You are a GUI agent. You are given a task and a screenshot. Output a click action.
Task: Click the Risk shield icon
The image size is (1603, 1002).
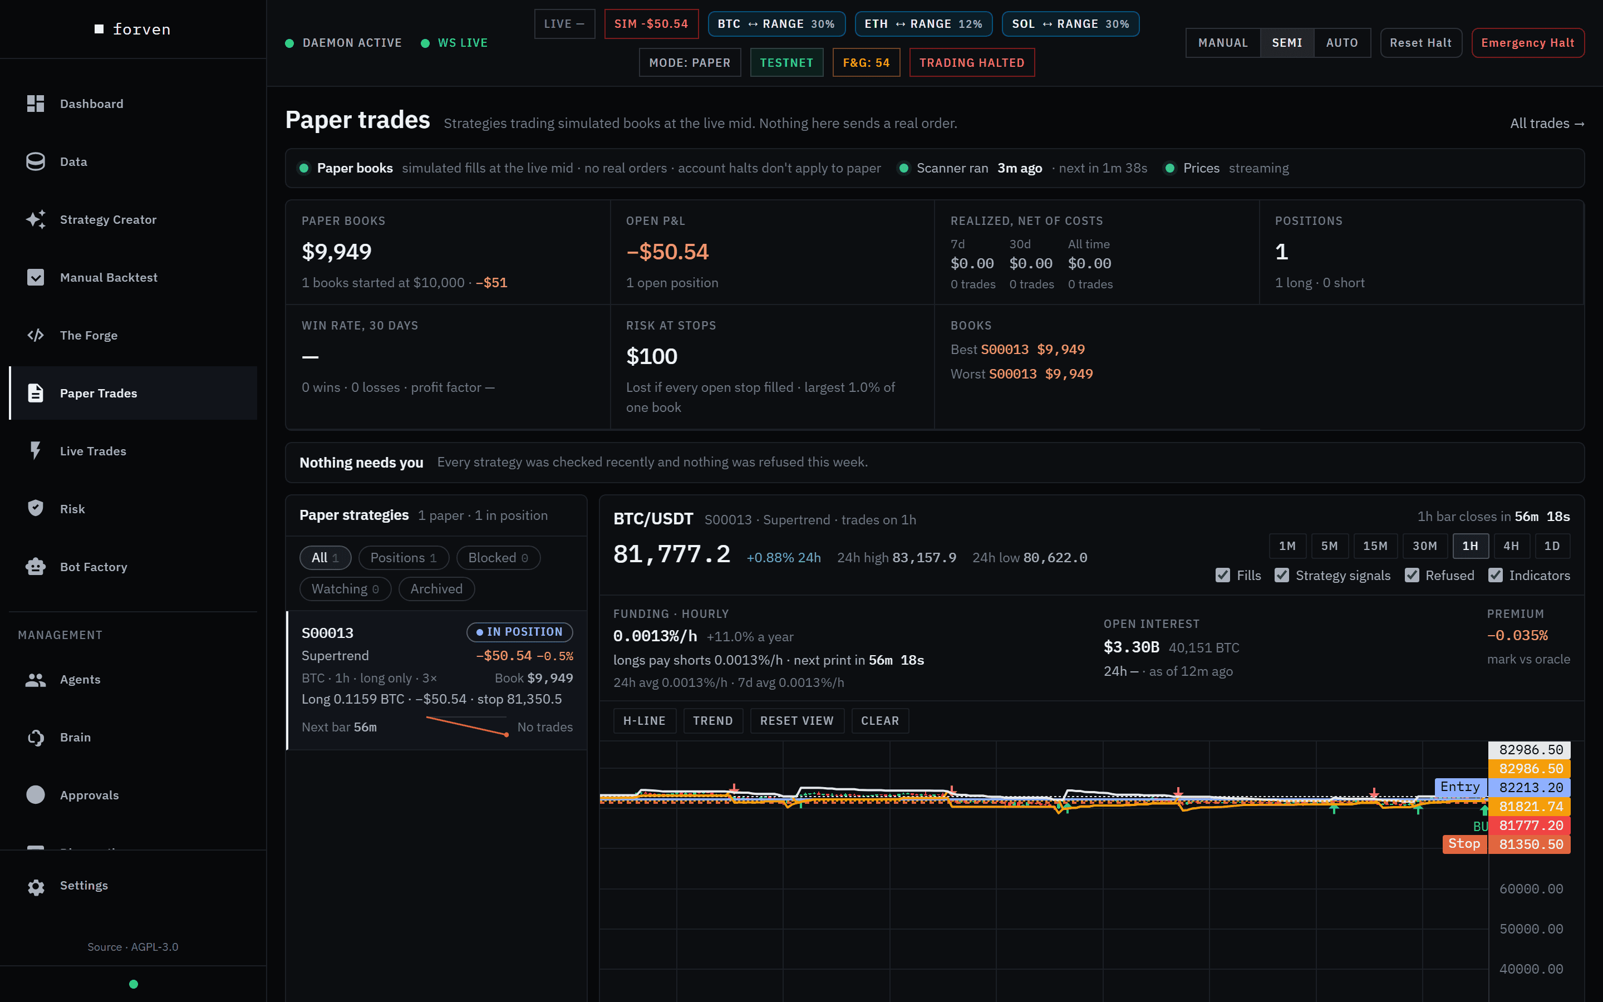[x=35, y=508]
